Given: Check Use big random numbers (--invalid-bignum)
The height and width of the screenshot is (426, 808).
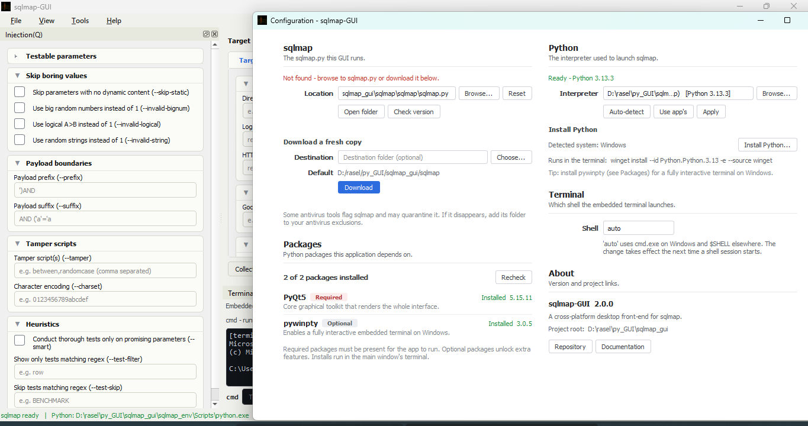Looking at the screenshot, I should click(20, 108).
